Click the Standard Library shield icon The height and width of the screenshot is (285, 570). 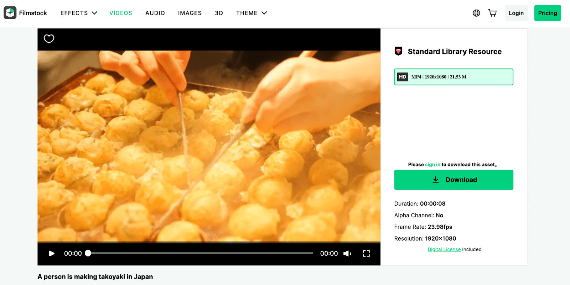click(399, 51)
